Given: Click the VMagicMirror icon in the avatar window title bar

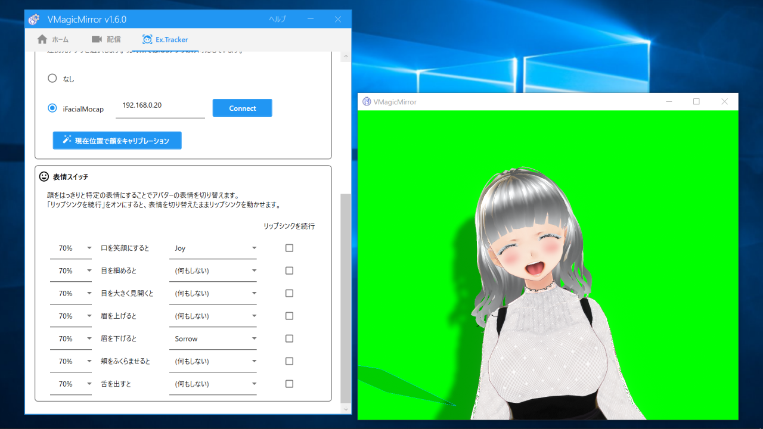Looking at the screenshot, I should coord(367,102).
